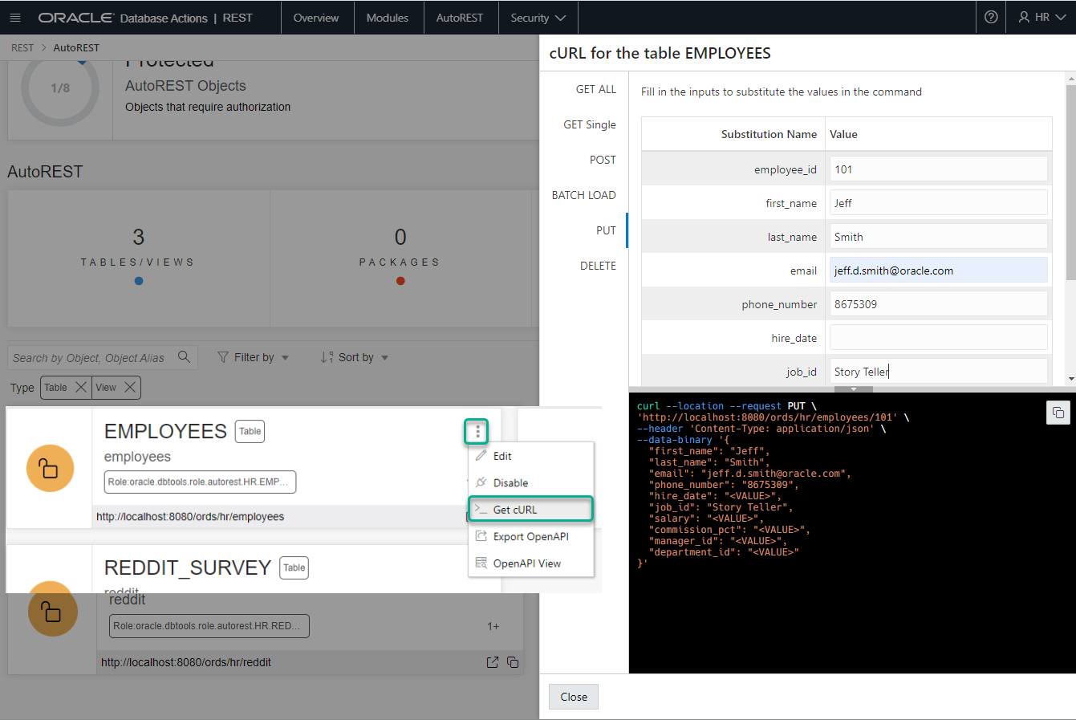Viewport: 1076px width, 720px height.
Task: Click the empty hire_date value field
Action: tap(938, 338)
